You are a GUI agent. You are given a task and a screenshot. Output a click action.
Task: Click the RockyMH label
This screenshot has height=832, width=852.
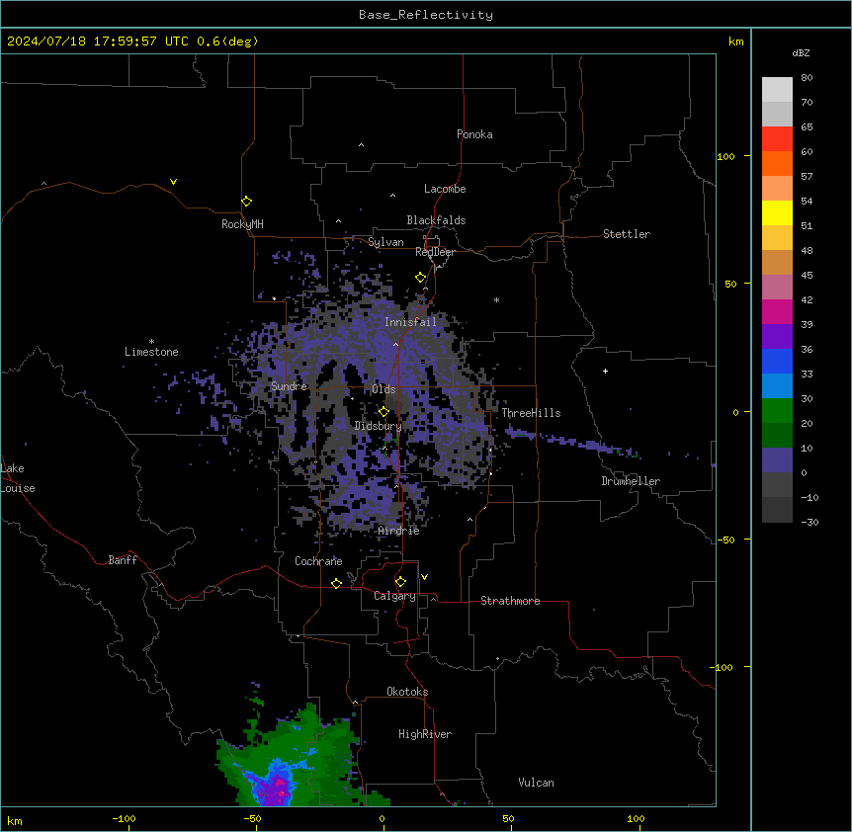(242, 224)
